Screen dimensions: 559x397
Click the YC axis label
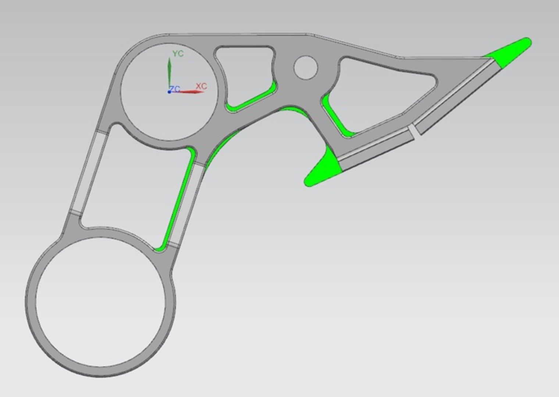pos(178,54)
